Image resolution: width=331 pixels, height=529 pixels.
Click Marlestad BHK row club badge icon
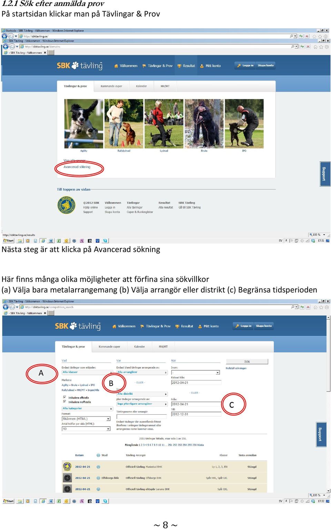(67, 467)
